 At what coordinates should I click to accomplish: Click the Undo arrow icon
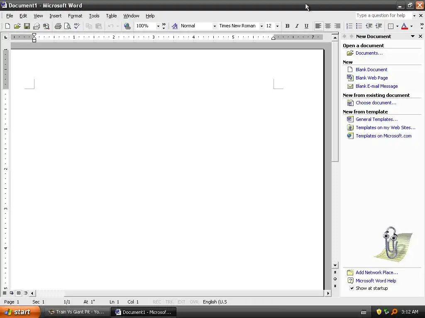tap(110, 26)
